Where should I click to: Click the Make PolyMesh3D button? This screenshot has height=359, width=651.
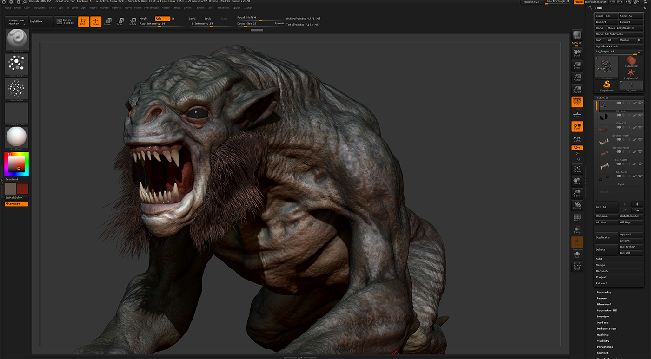click(624, 28)
